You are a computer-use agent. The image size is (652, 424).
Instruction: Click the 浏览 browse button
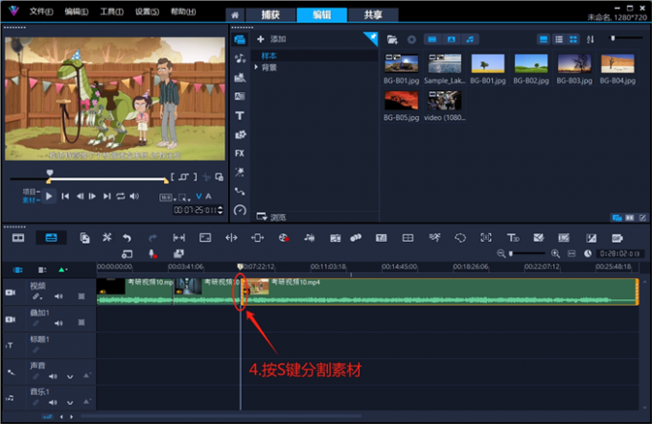[x=271, y=217]
